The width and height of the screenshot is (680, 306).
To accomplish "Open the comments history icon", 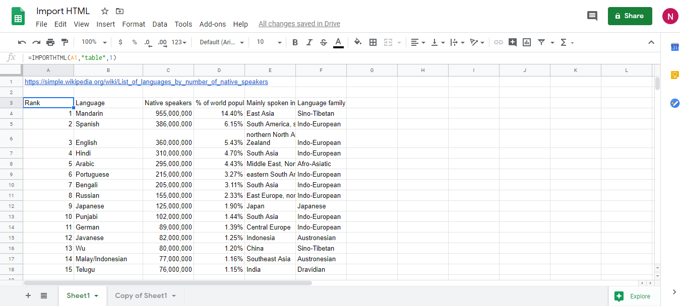I will pyautogui.click(x=592, y=16).
